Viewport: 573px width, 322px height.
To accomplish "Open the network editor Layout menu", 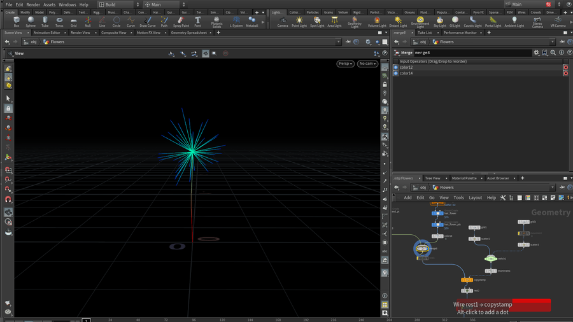I will (x=475, y=197).
